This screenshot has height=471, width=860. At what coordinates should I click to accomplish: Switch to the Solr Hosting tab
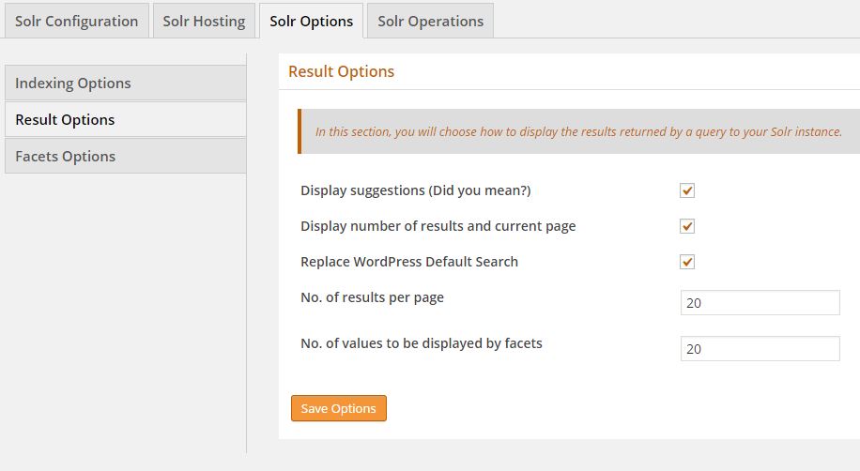(x=204, y=21)
